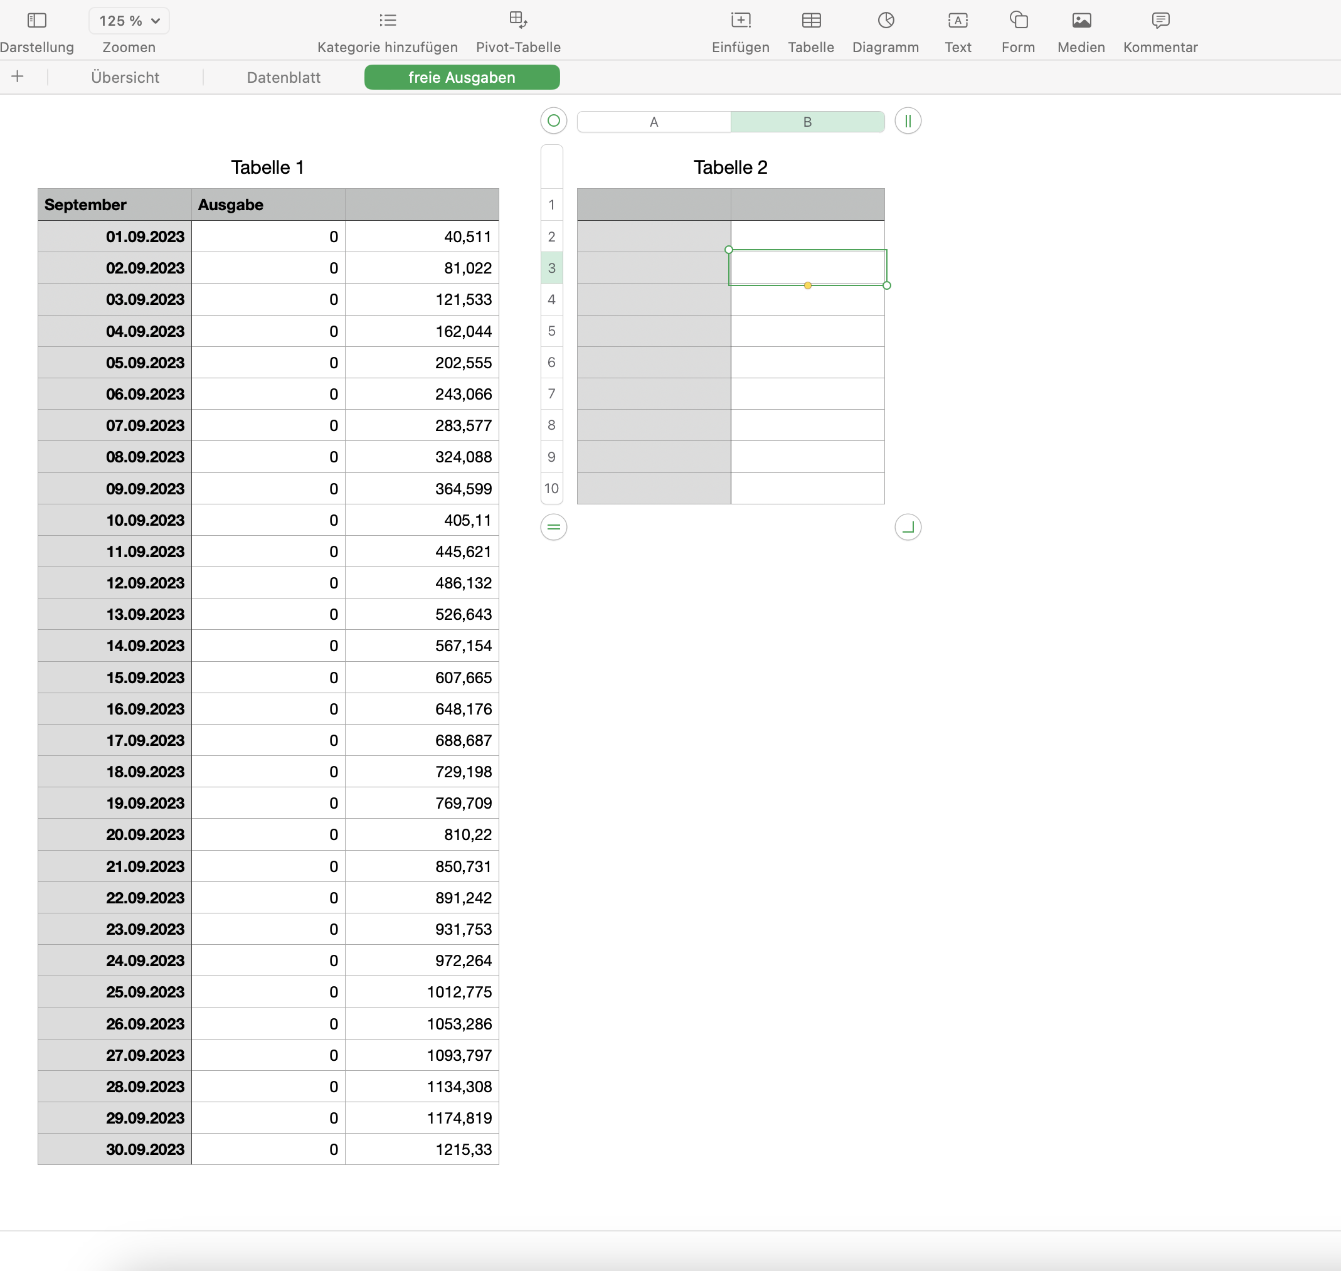Select the freie Ausgaben sheet tab
Screen dimensions: 1341x1271
pos(461,77)
